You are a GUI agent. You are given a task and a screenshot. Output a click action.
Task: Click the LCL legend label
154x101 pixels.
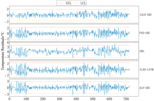click(x=83, y=3)
